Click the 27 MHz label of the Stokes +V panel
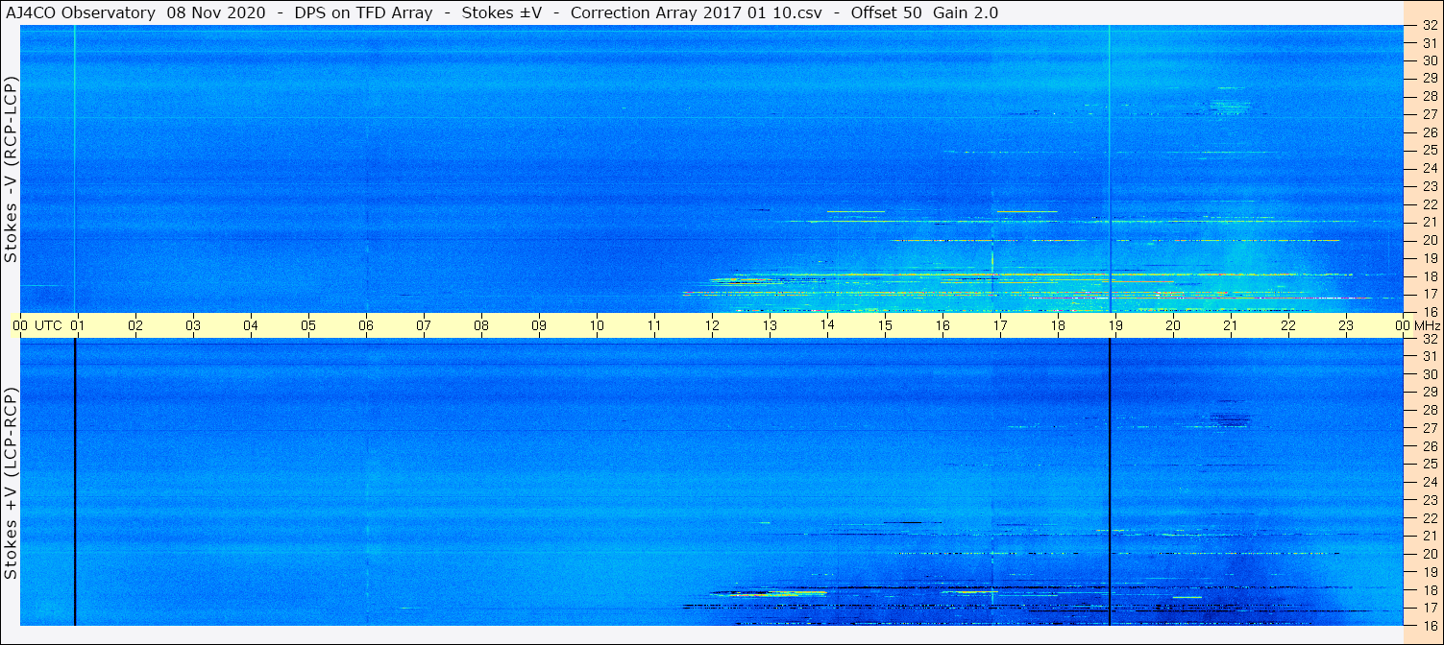This screenshot has width=1444, height=645. [1429, 428]
